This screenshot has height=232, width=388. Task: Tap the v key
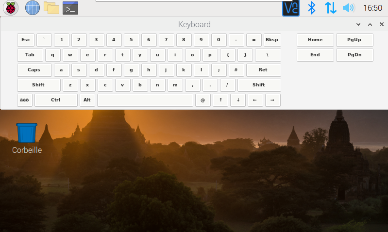[123, 85]
